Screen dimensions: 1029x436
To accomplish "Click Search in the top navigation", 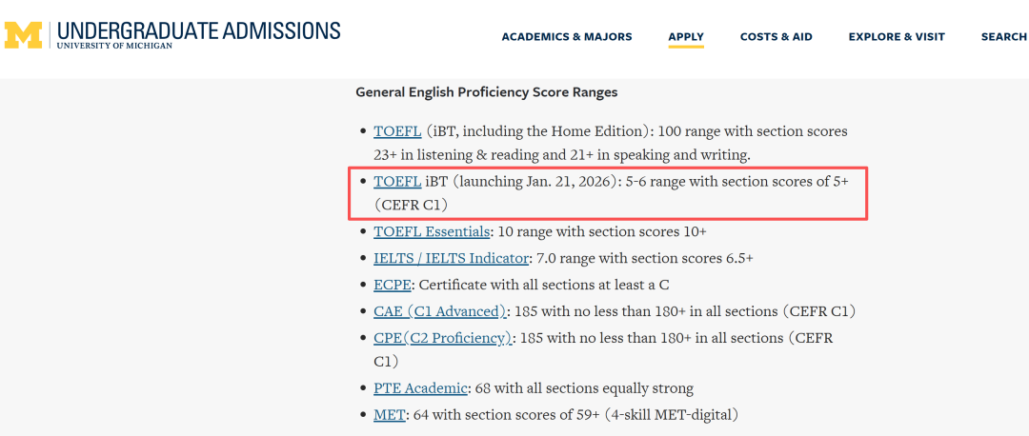I will [1003, 37].
